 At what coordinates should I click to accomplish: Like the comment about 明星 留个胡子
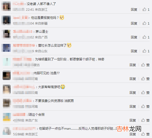(x=145, y=65)
